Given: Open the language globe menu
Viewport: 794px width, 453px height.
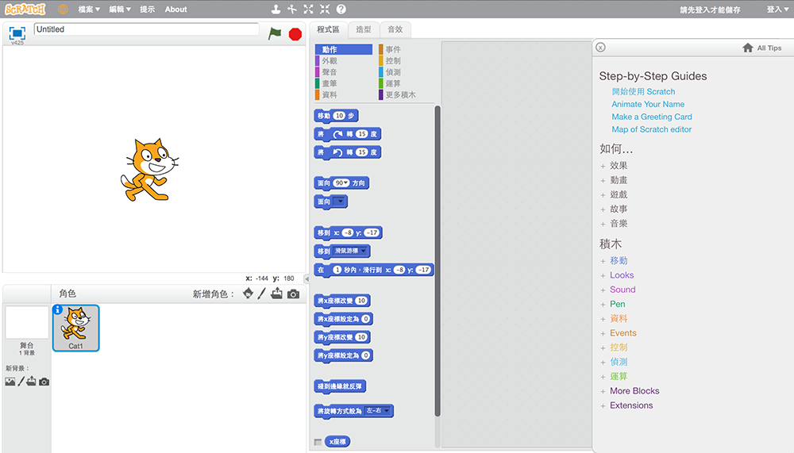Looking at the screenshot, I should (x=63, y=9).
